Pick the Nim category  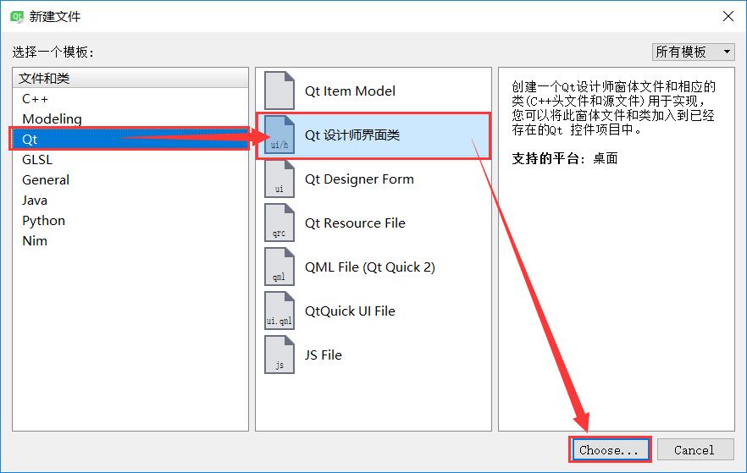pyautogui.click(x=35, y=240)
